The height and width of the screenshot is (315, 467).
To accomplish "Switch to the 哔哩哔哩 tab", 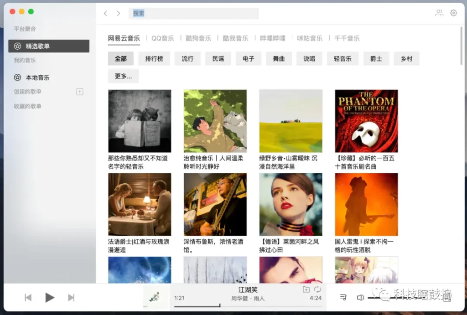I will click(273, 38).
